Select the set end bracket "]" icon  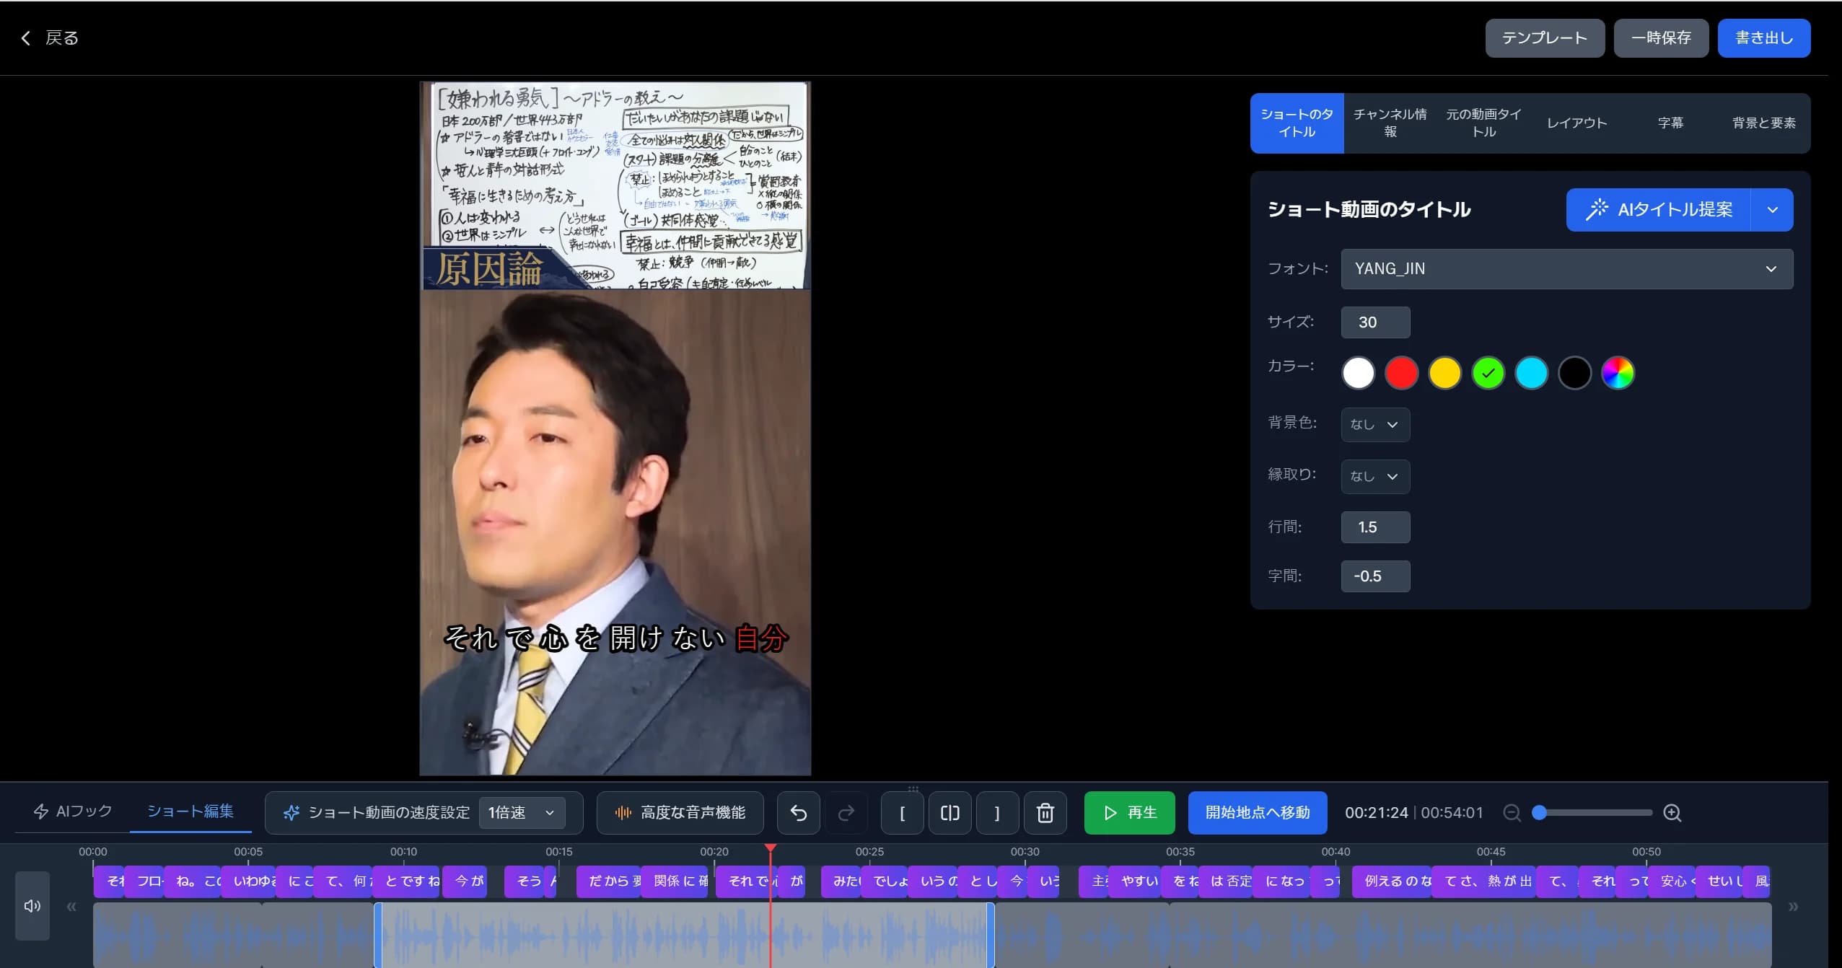point(996,812)
